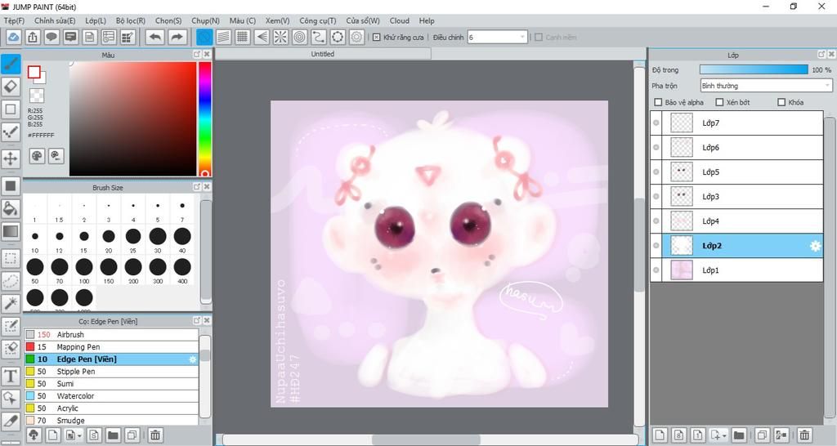Screen dimensions: 837x446
Task: Open the palette icon in color panel
Action: click(x=37, y=156)
